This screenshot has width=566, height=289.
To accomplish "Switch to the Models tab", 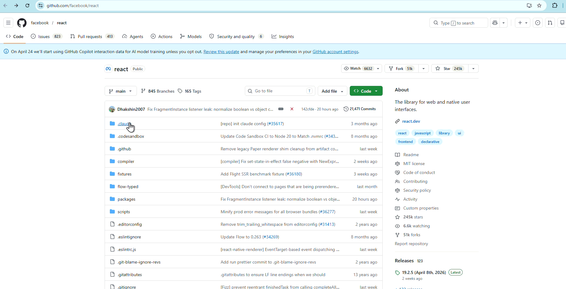I will pyautogui.click(x=191, y=37).
